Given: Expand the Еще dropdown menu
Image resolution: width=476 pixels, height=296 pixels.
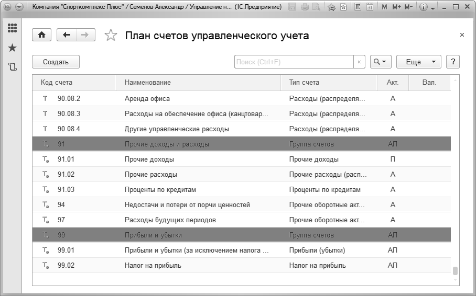Looking at the screenshot, I should pos(418,62).
